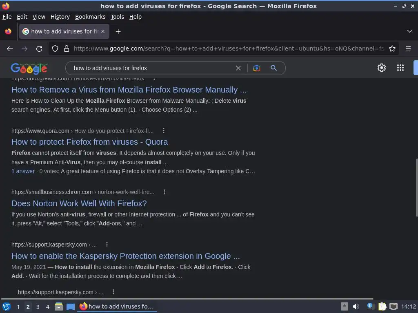418x313 pixels.
Task: Open View menu
Action: coord(39,17)
